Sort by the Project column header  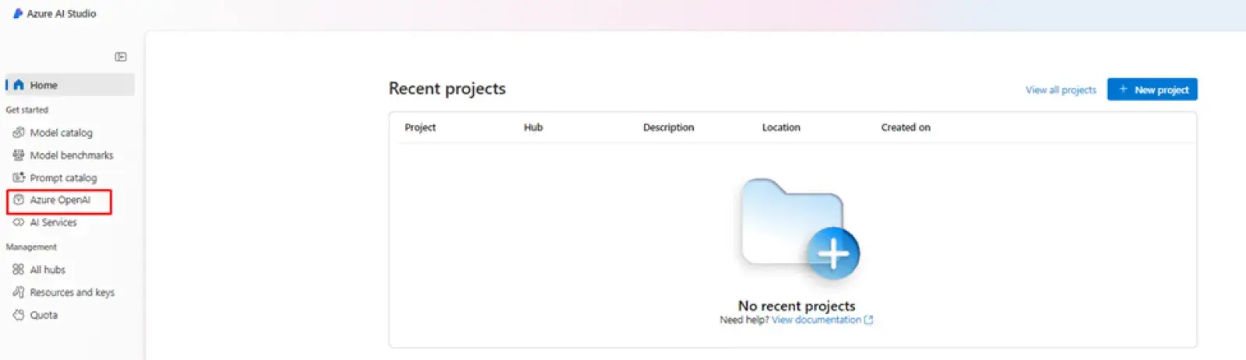pos(420,128)
